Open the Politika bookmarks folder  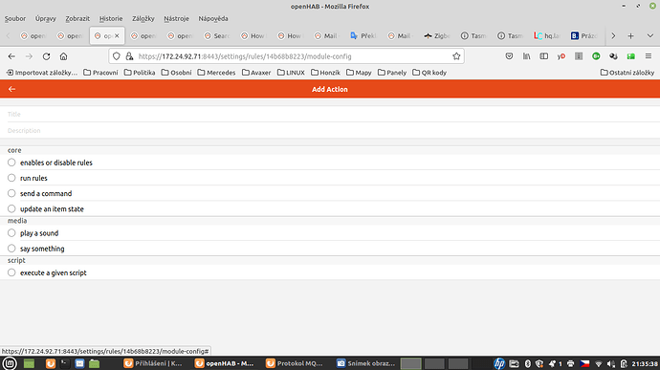140,73
